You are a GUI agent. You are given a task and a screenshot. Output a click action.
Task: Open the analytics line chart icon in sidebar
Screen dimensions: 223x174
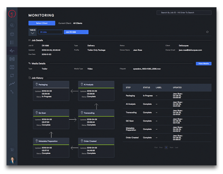coord(12,83)
